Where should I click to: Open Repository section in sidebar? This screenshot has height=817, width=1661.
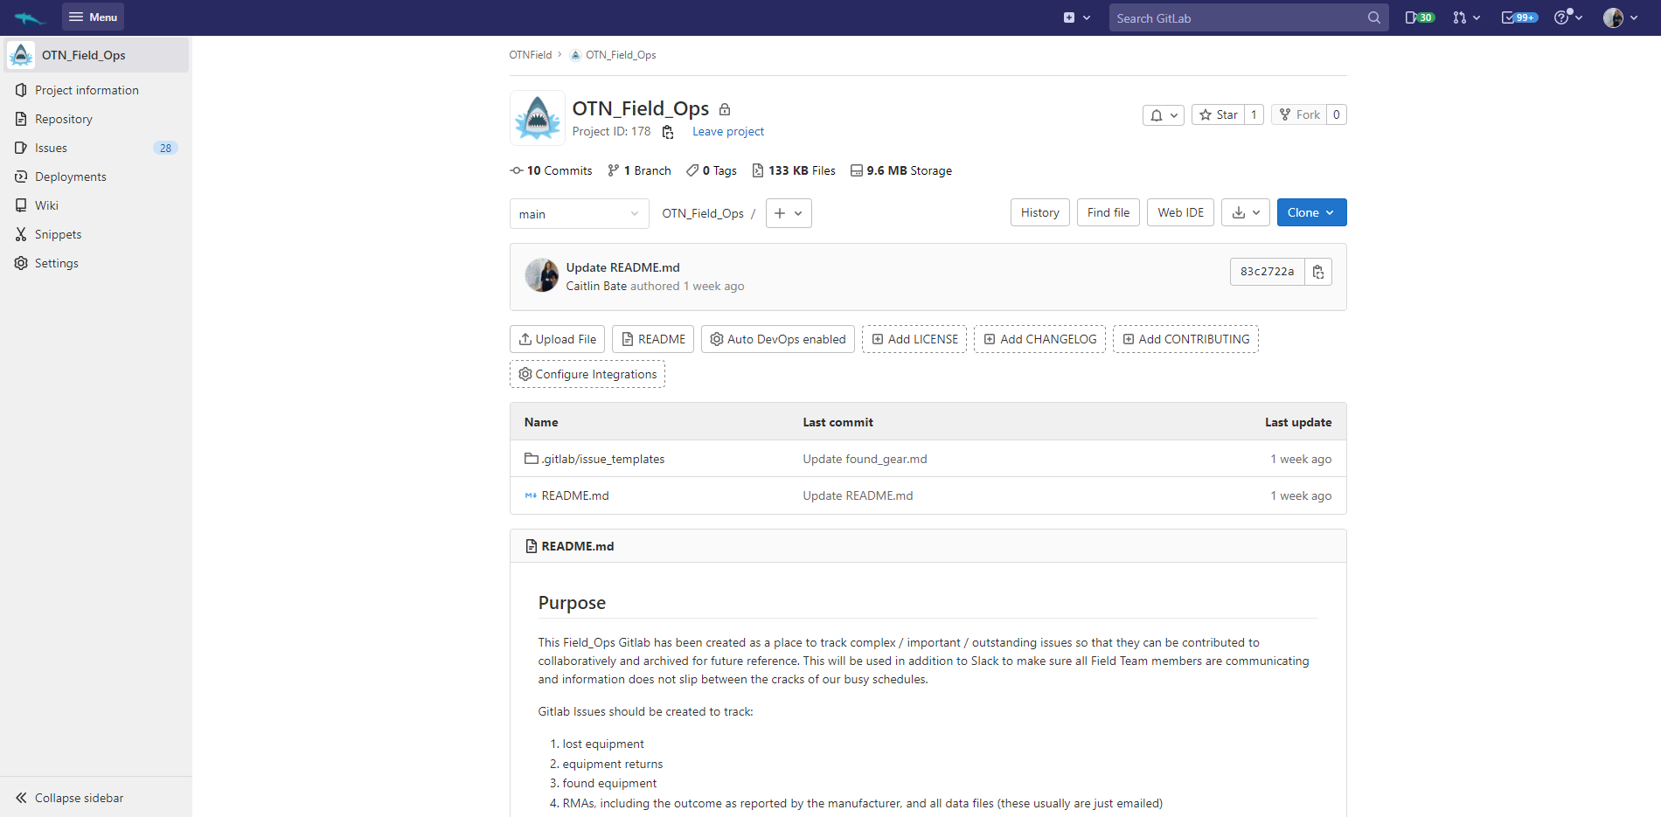(x=63, y=119)
